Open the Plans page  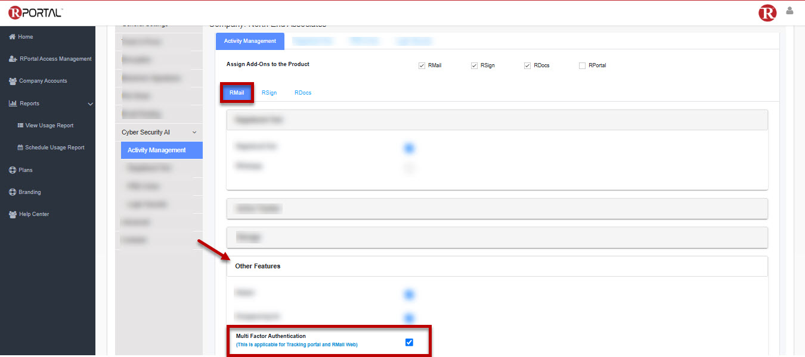26,170
